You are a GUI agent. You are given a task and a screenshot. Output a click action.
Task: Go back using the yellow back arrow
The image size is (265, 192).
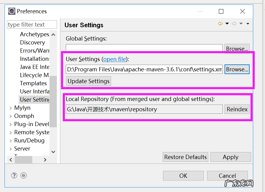[x=220, y=24]
